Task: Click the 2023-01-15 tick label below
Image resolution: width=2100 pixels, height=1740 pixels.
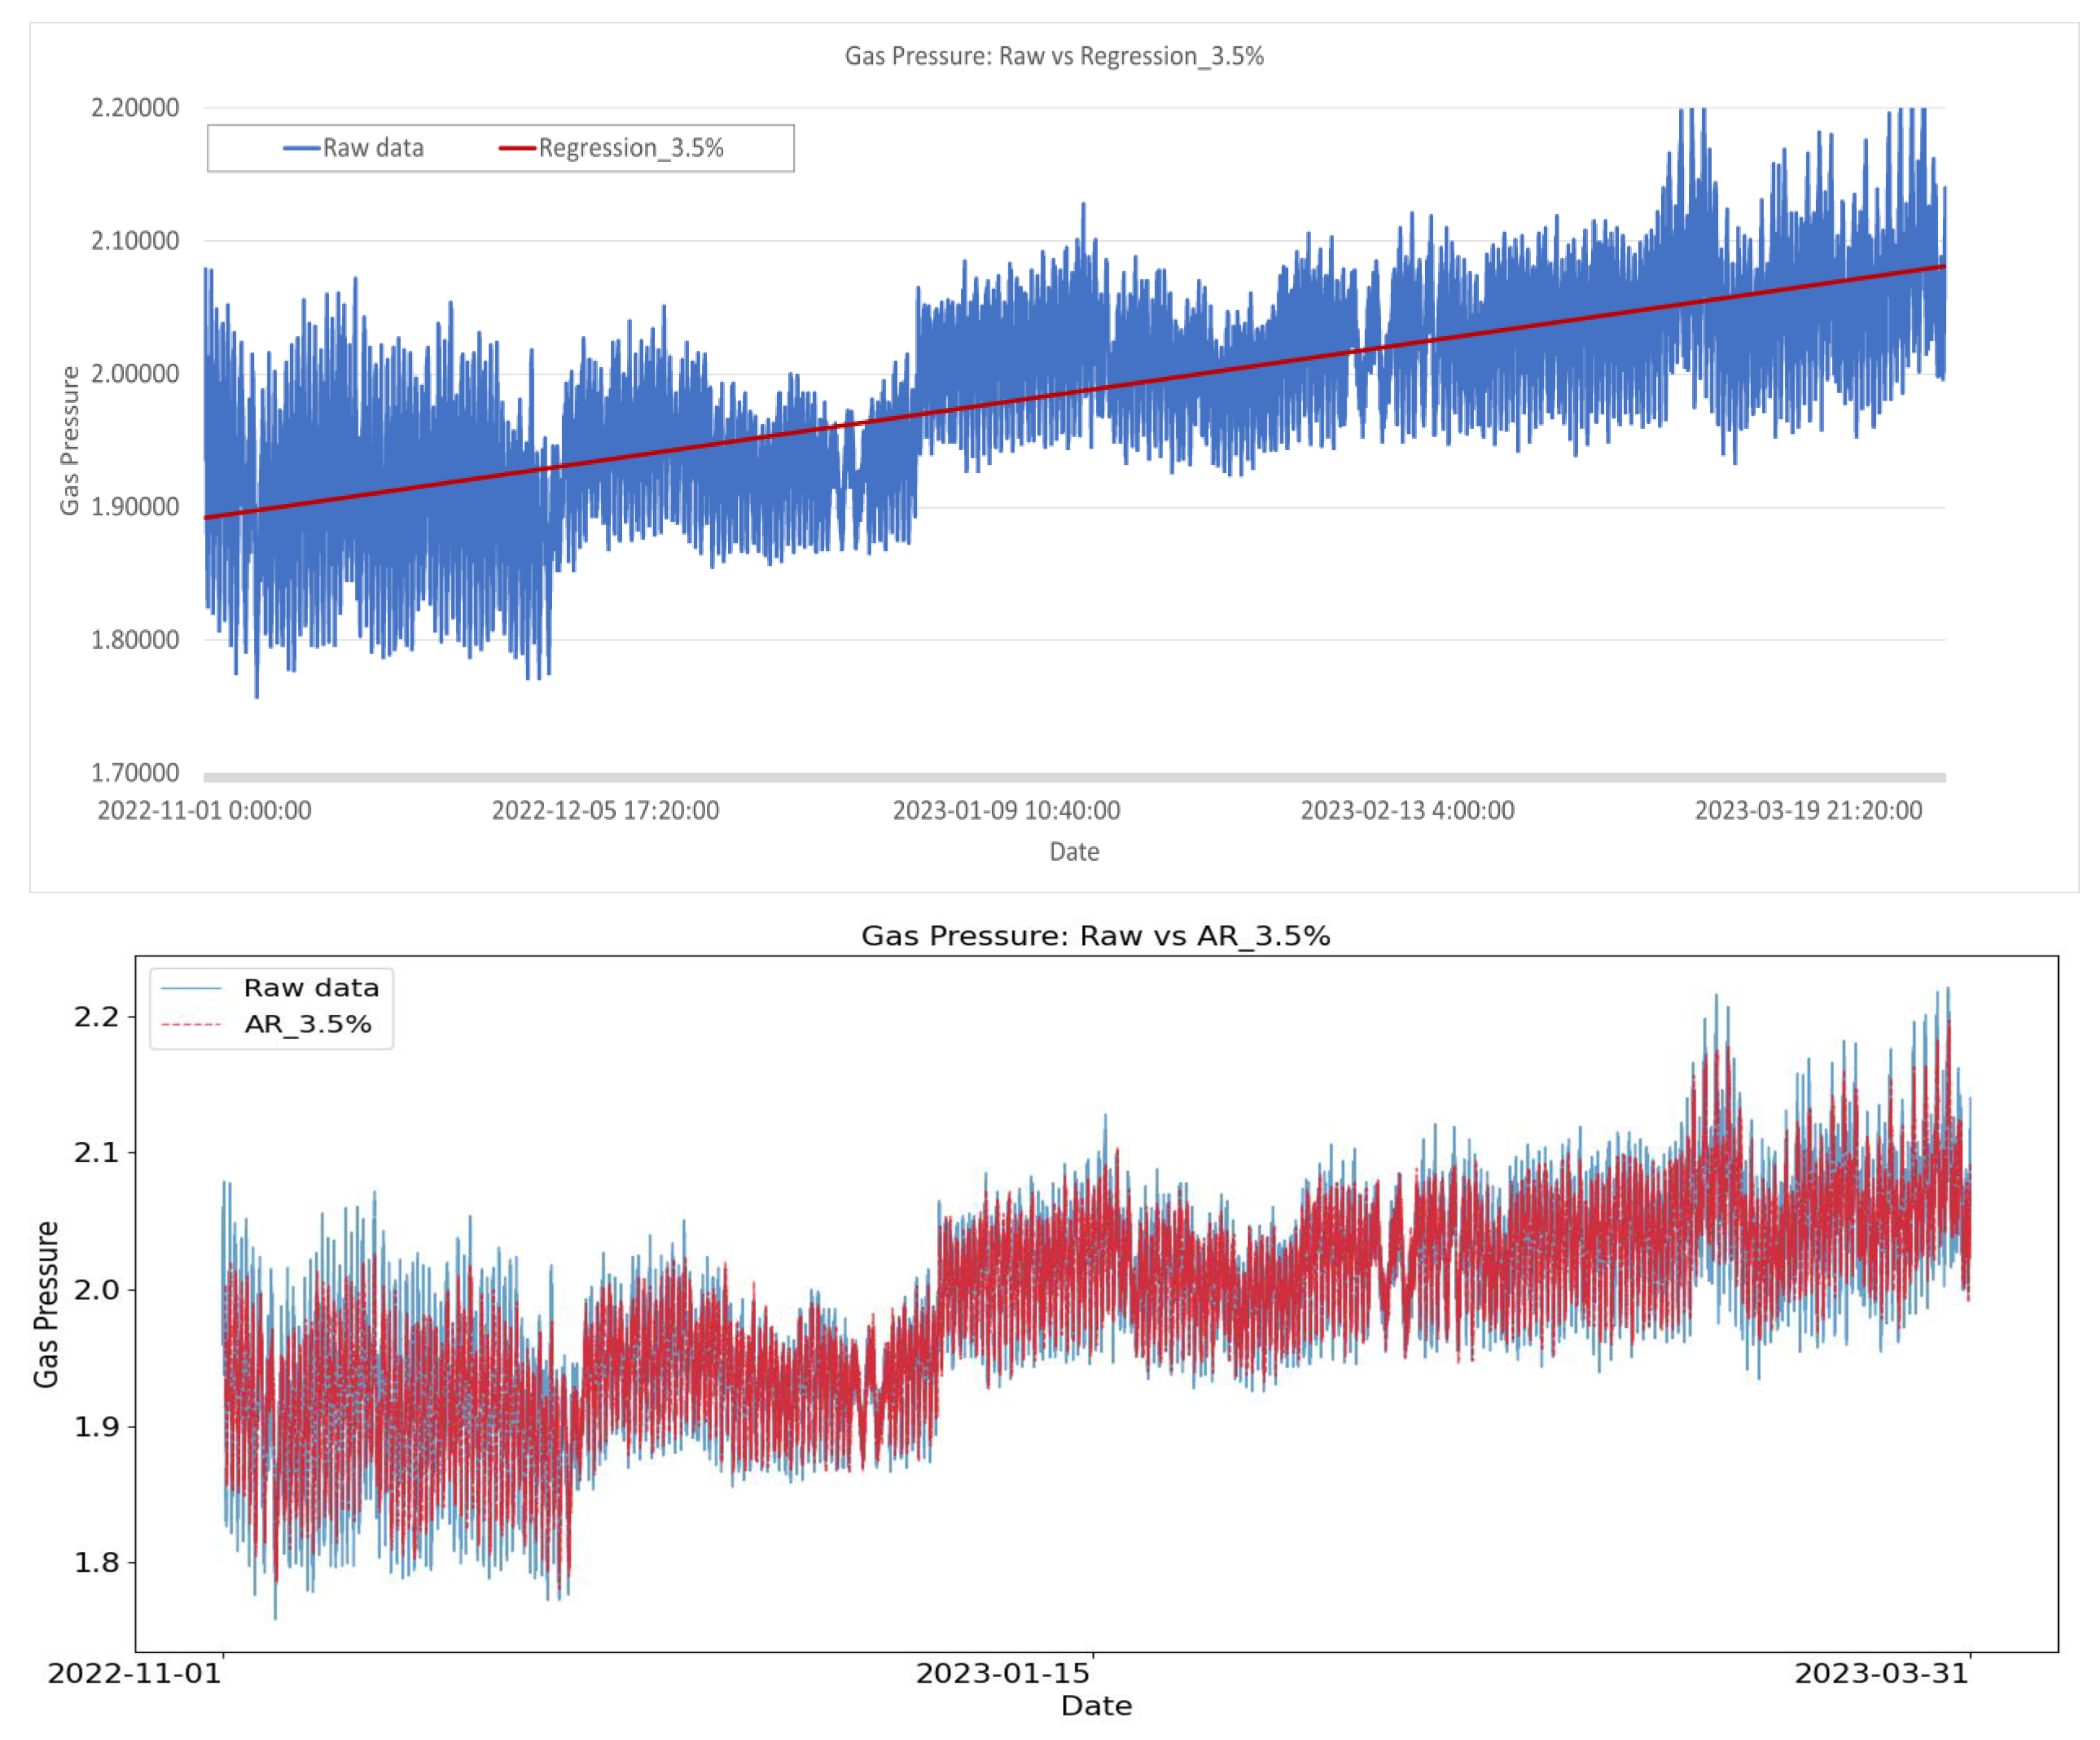Action: tap(1002, 1673)
